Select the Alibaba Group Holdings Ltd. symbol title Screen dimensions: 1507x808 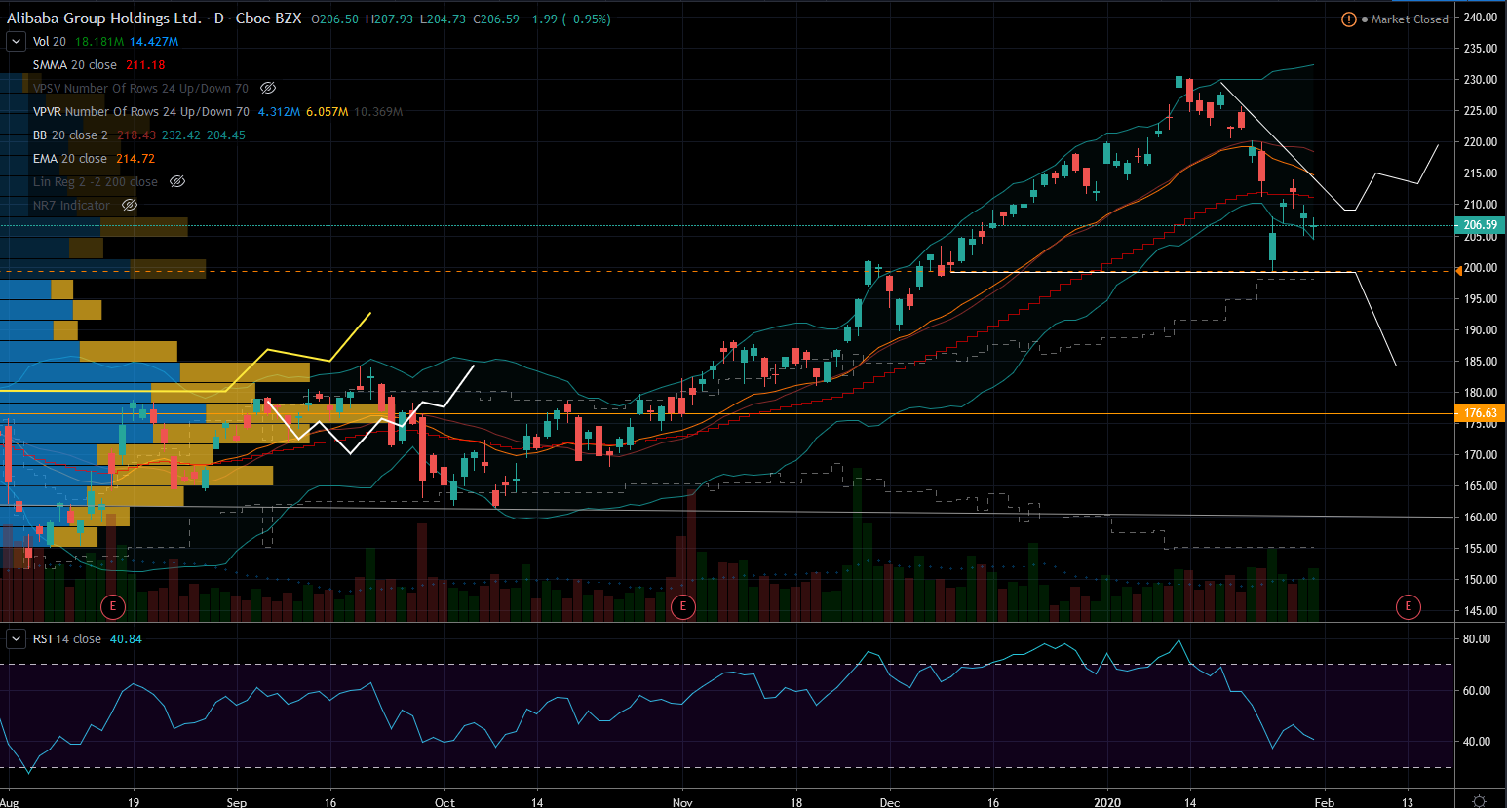point(104,19)
